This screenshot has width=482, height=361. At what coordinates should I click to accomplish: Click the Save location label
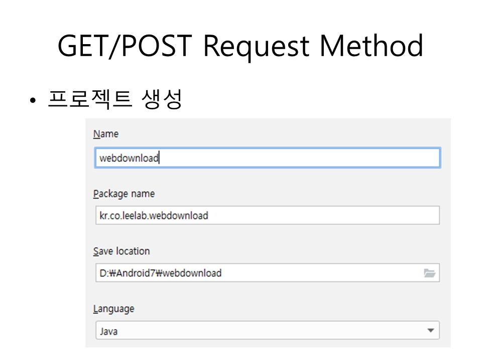pyautogui.click(x=122, y=251)
